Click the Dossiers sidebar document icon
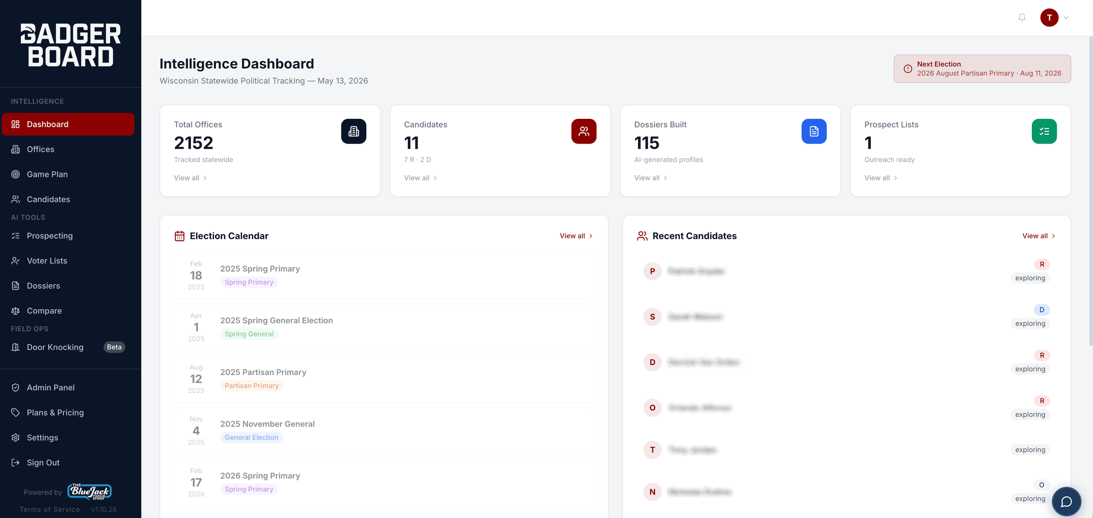 pos(15,286)
